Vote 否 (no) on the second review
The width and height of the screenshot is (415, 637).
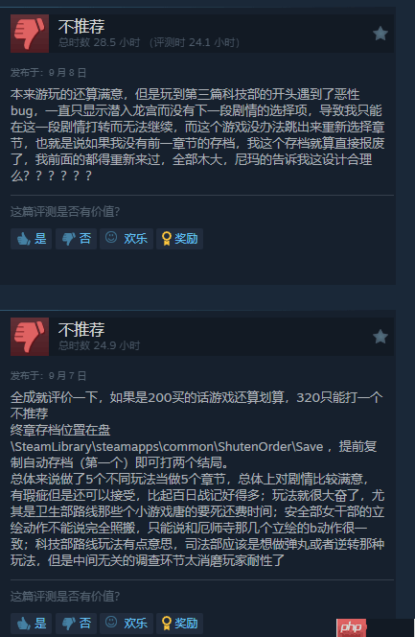pyautogui.click(x=76, y=624)
